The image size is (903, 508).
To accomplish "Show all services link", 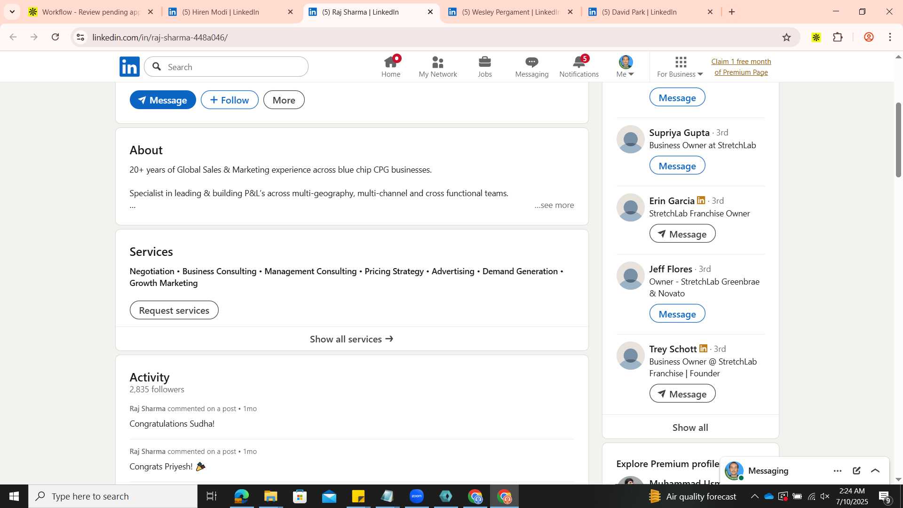I will click(x=352, y=339).
